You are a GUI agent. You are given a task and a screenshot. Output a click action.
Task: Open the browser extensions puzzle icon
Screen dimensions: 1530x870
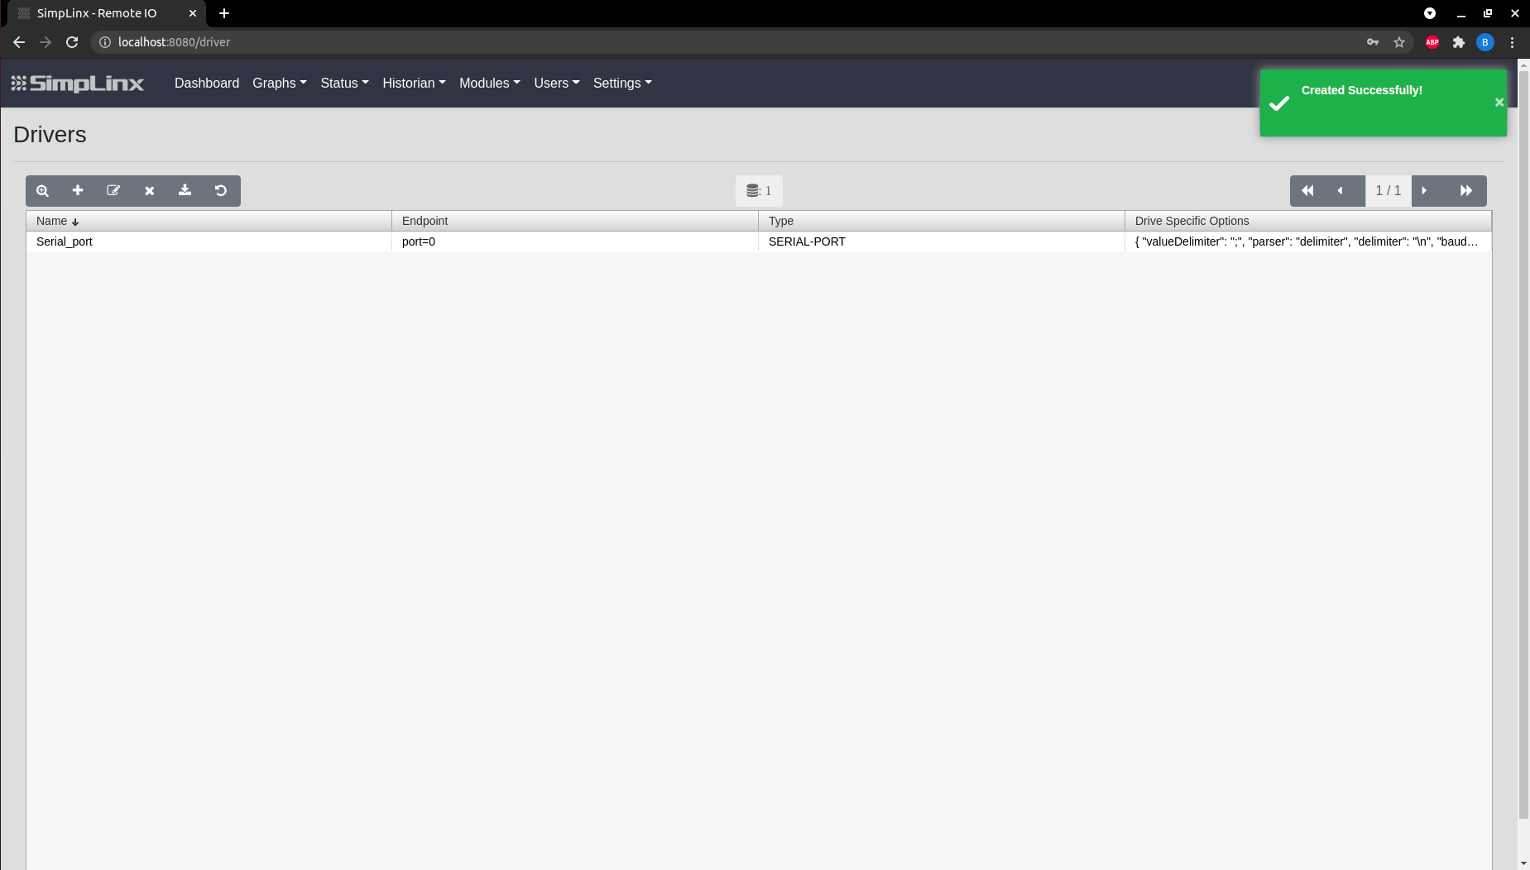1459,42
